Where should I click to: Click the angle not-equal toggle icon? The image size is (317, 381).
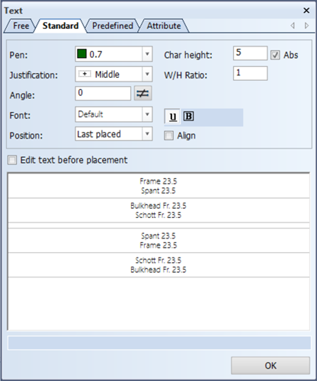[x=142, y=94]
